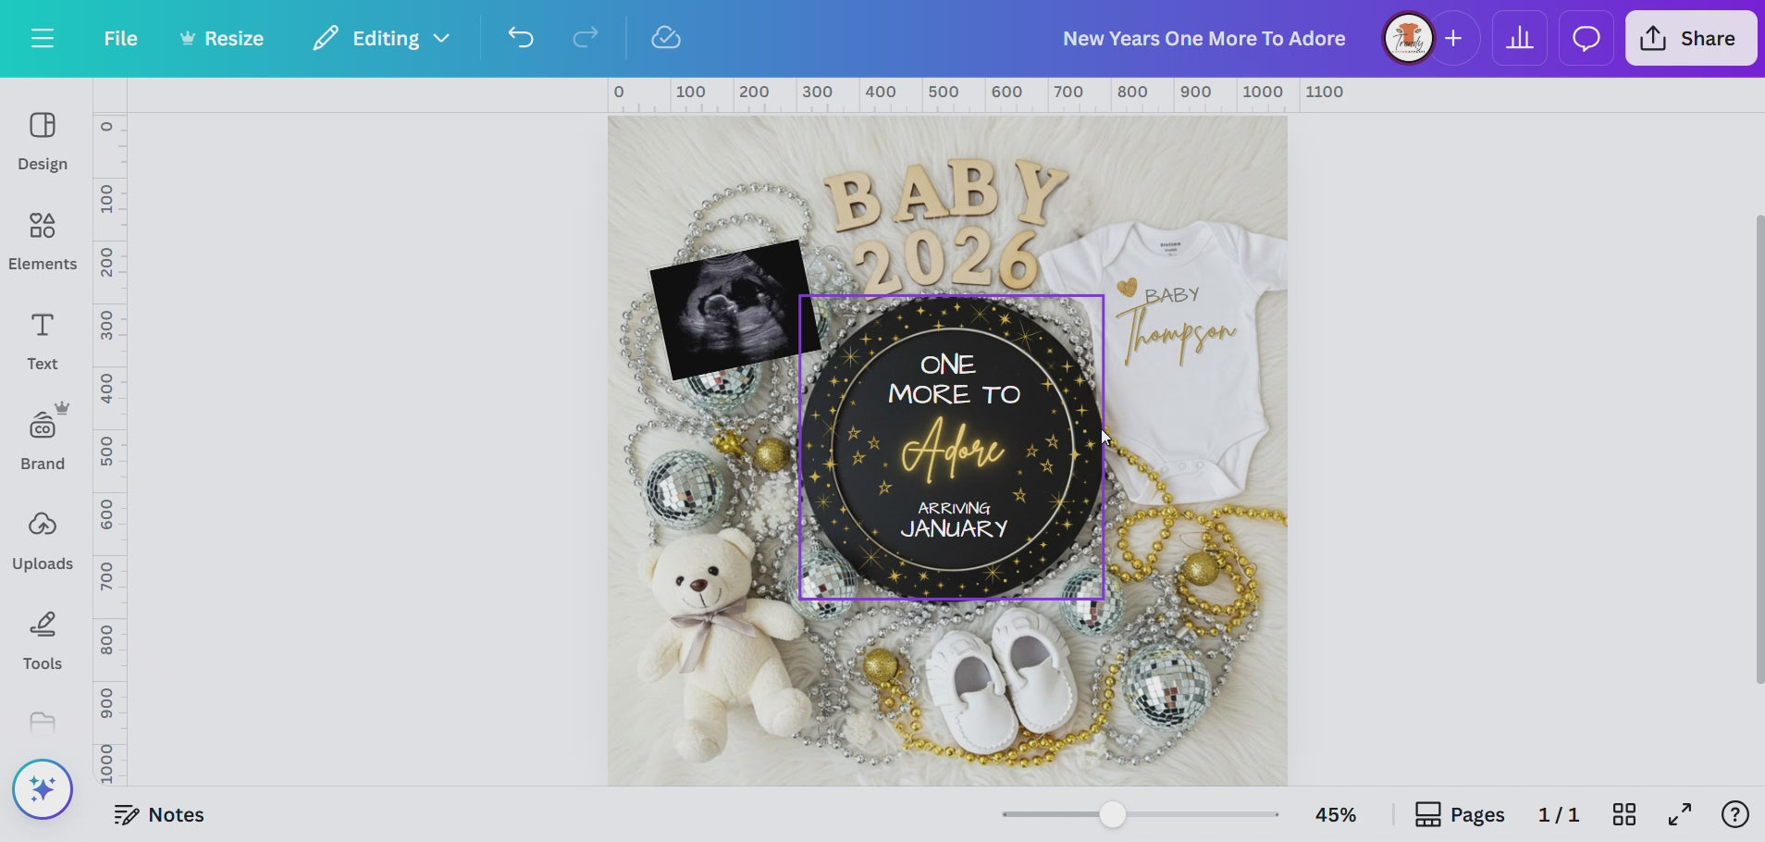Select the 'ONE MORE TO' text

coord(954,379)
